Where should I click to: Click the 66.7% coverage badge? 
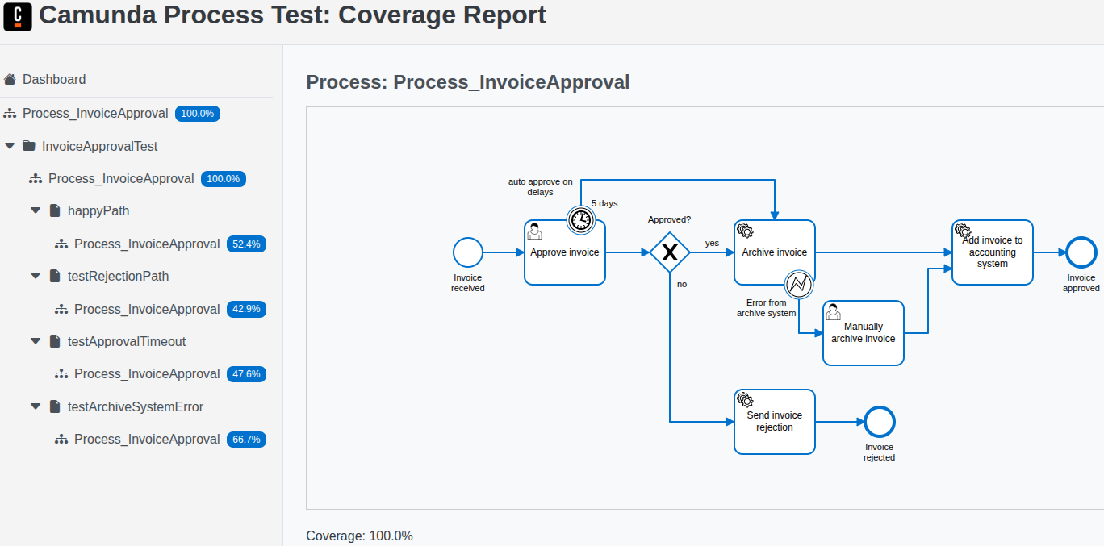coord(246,440)
